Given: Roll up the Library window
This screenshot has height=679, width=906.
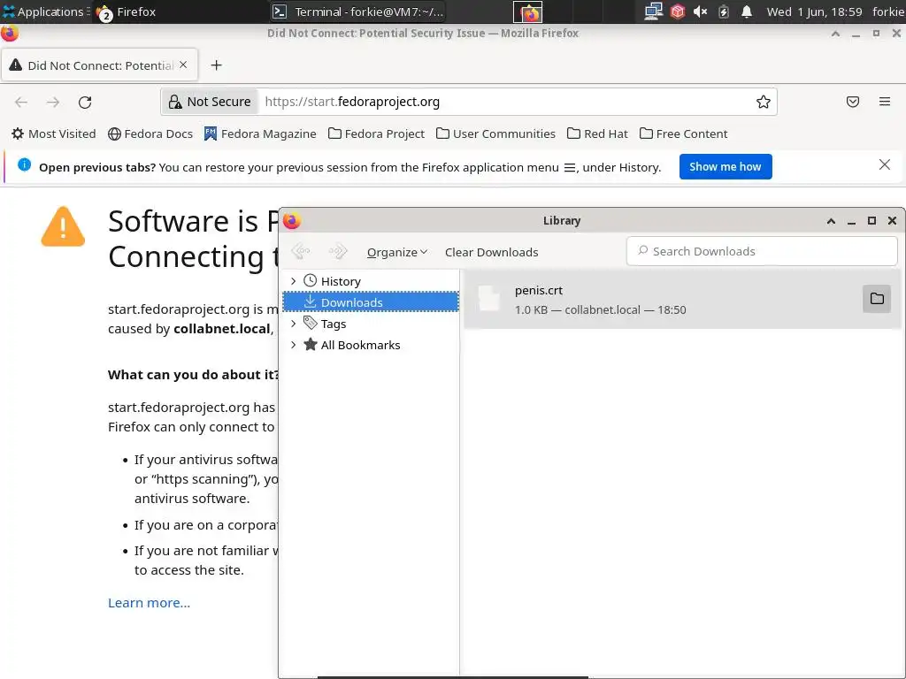Looking at the screenshot, I should coord(831,221).
